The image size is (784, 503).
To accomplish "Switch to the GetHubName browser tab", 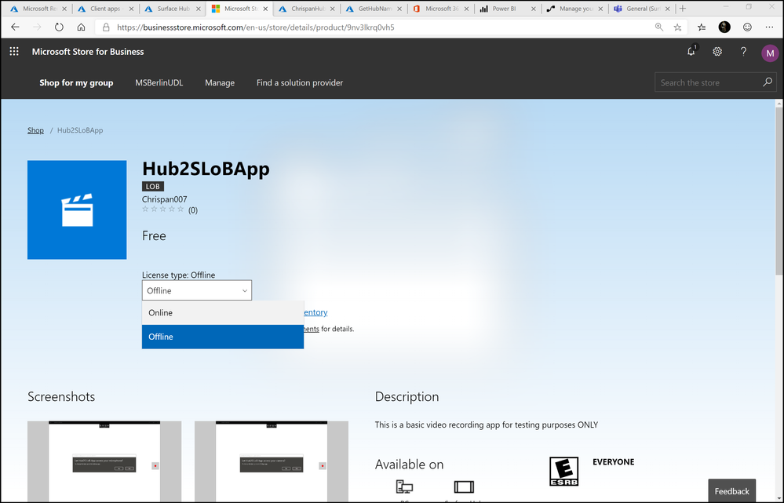I will coord(374,9).
